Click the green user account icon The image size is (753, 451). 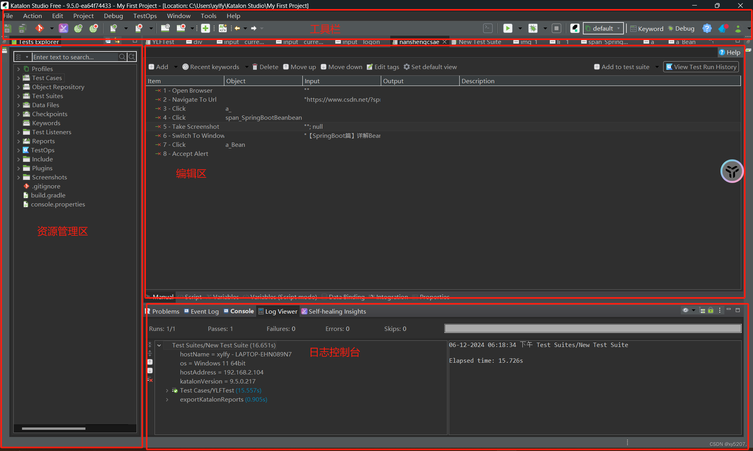[x=738, y=28]
